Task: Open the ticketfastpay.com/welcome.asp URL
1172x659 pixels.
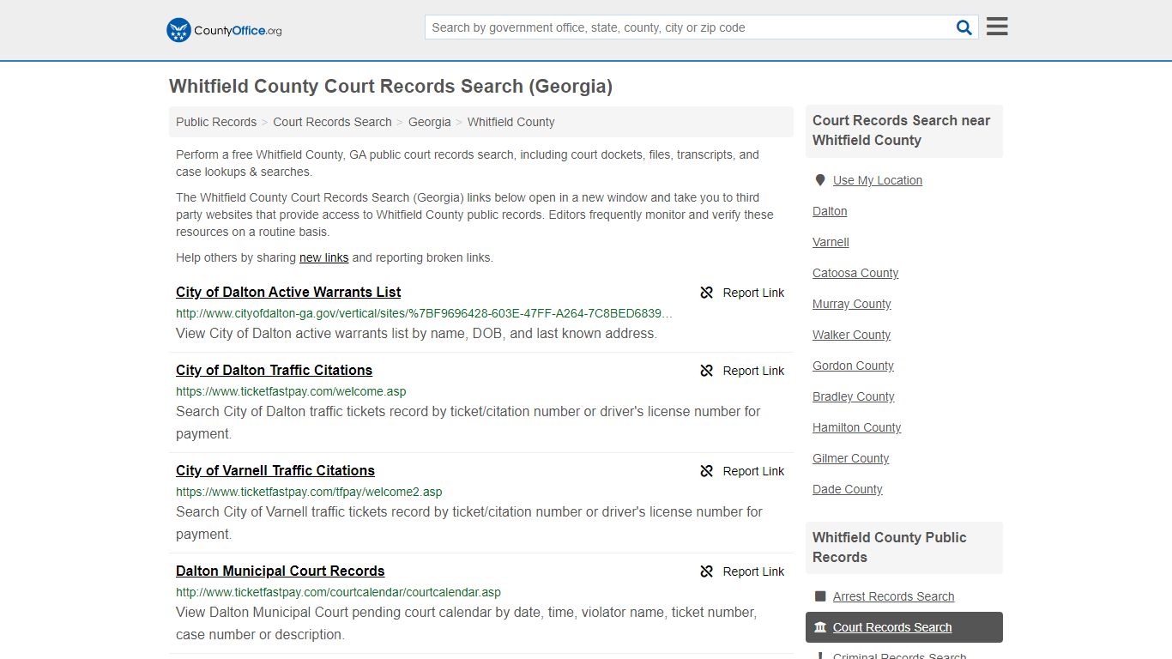Action: pos(291,391)
